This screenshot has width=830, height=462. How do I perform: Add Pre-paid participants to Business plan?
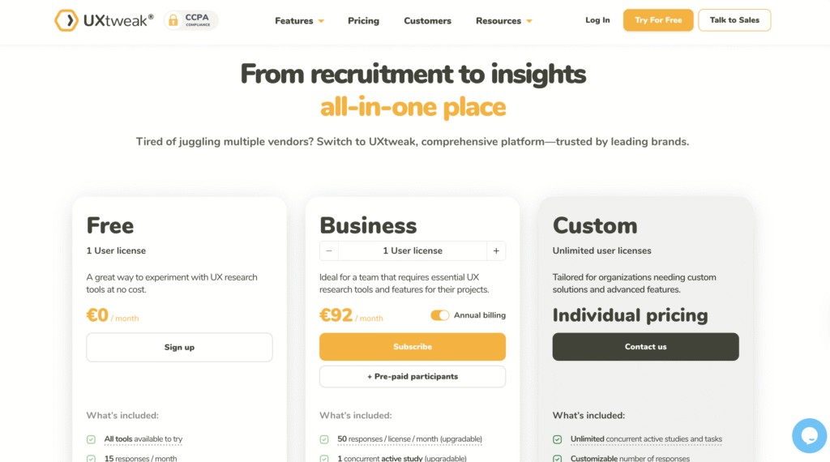413,377
